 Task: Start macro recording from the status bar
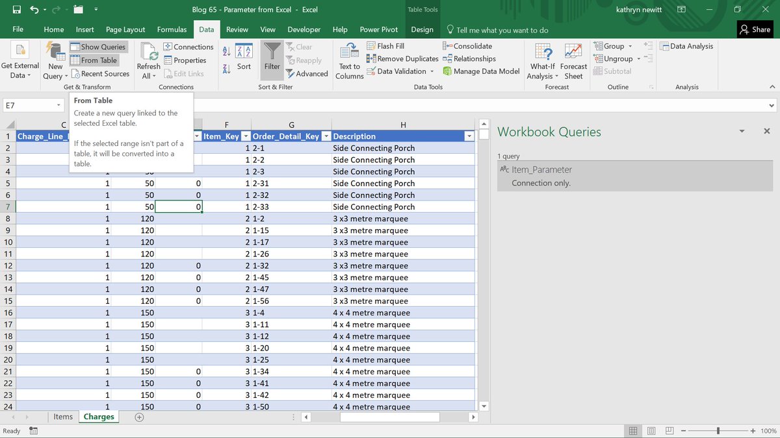pos(32,430)
